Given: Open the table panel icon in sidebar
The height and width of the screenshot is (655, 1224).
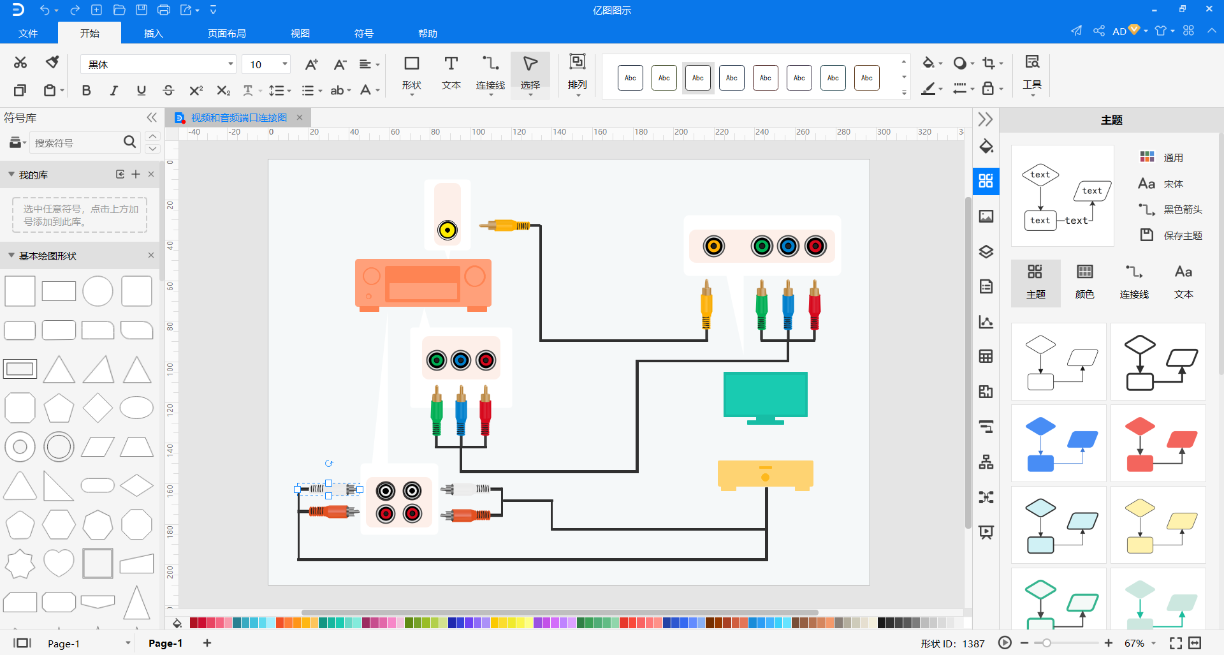Looking at the screenshot, I should pos(986,357).
